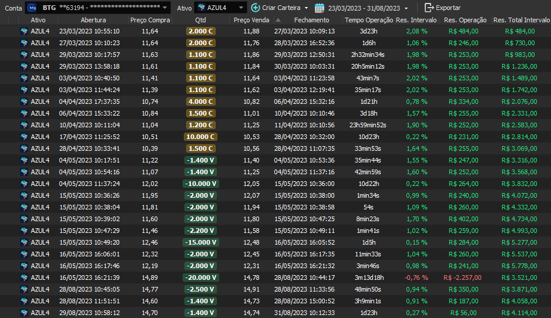Viewport: 551px width, 318px height.
Task: Open the calendar date picker icon
Action: click(x=320, y=8)
